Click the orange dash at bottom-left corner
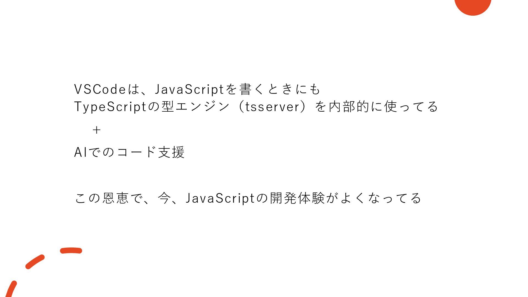Image resolution: width=528 pixels, height=297 pixels. pyautogui.click(x=10, y=289)
